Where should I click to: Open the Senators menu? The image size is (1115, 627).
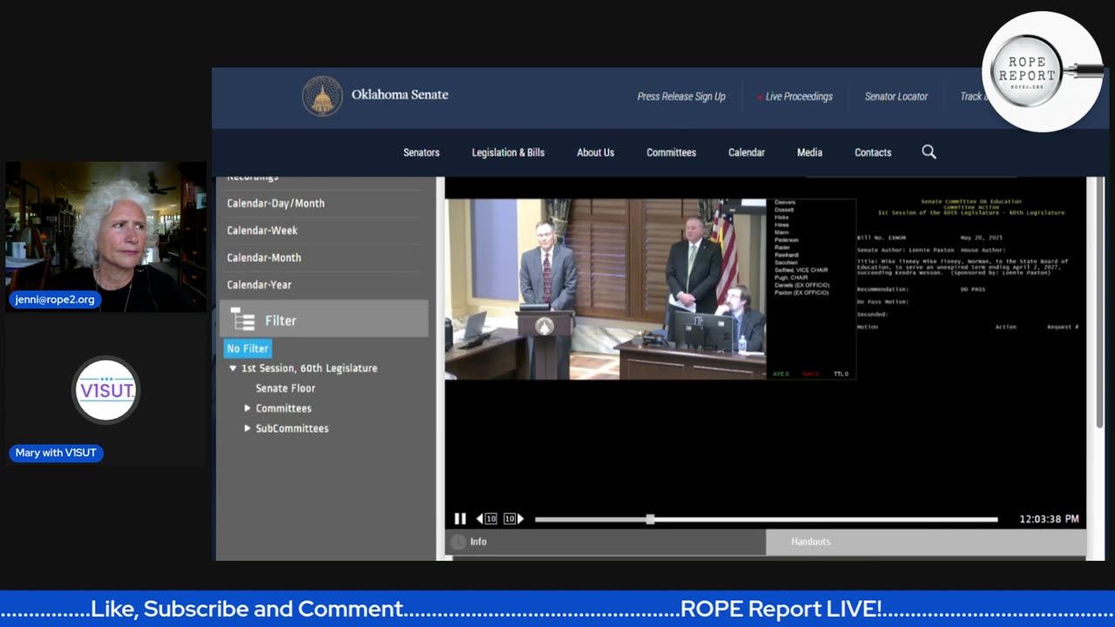(x=421, y=152)
